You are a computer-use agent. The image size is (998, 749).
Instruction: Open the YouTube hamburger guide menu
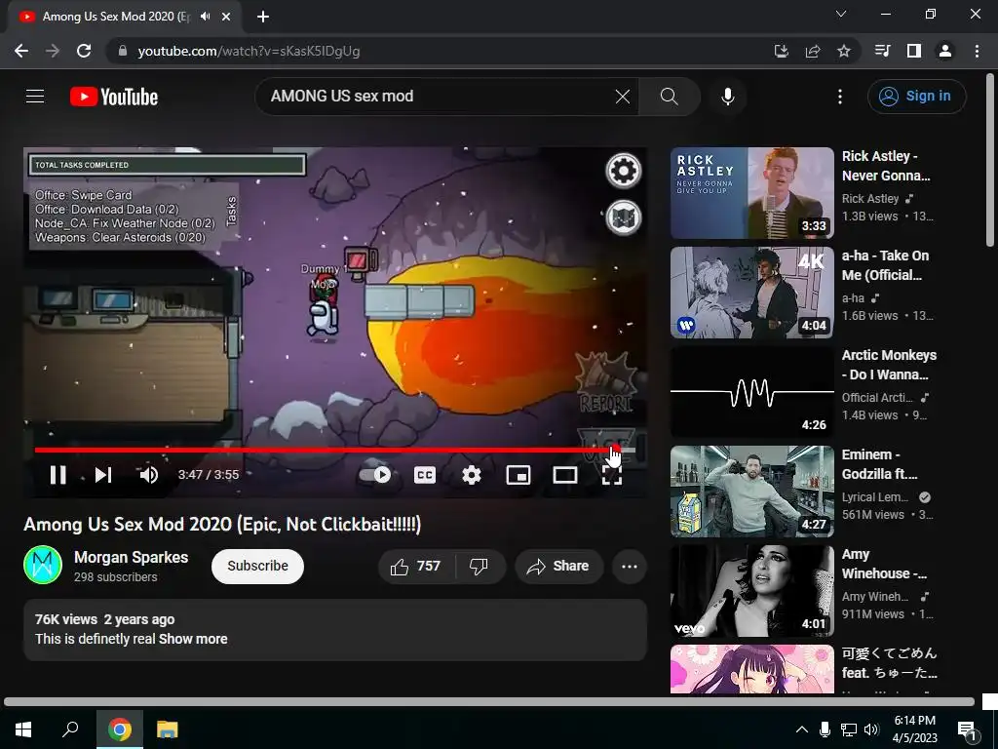(35, 97)
